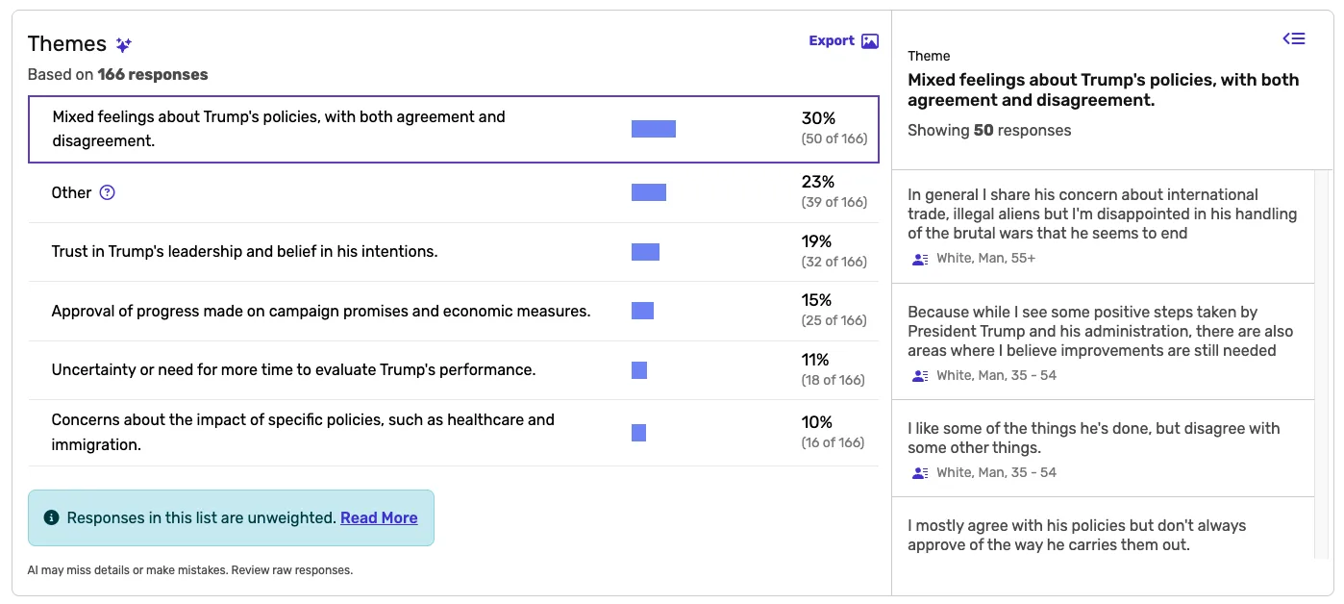
Task: Click the Export link
Action: click(x=832, y=41)
